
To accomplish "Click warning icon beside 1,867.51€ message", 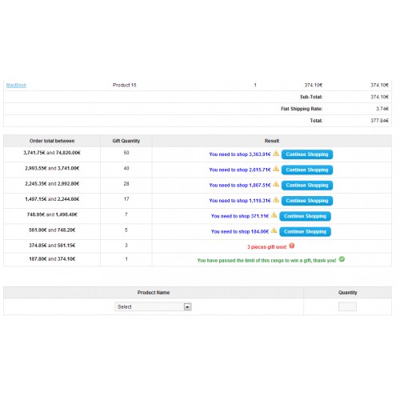I will coord(276,184).
